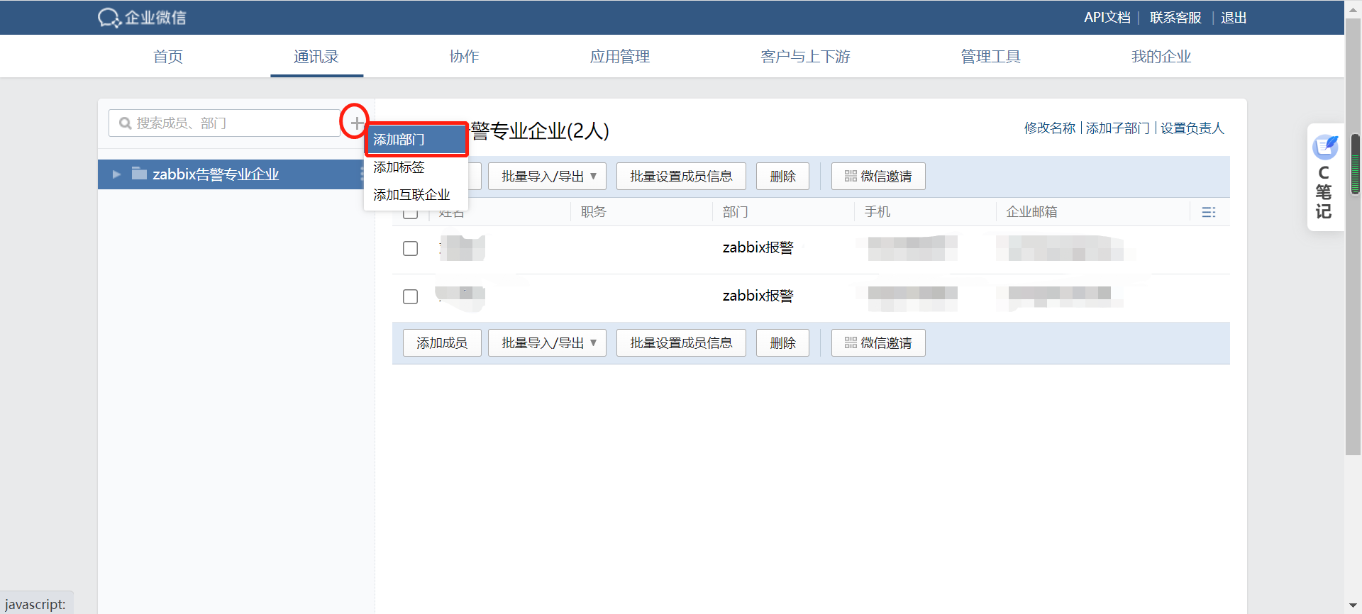Select the zabbix告警专业企业 department
The height and width of the screenshot is (614, 1362).
point(231,174)
